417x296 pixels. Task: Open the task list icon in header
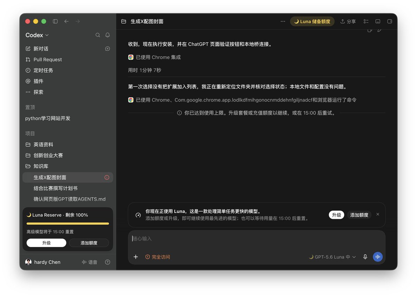tap(366, 22)
